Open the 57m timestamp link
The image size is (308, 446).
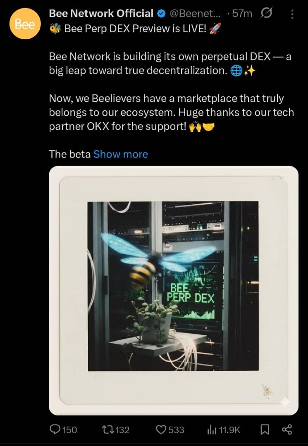[x=242, y=13]
